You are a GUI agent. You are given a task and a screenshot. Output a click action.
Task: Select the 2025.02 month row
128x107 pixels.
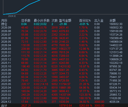[6, 95]
